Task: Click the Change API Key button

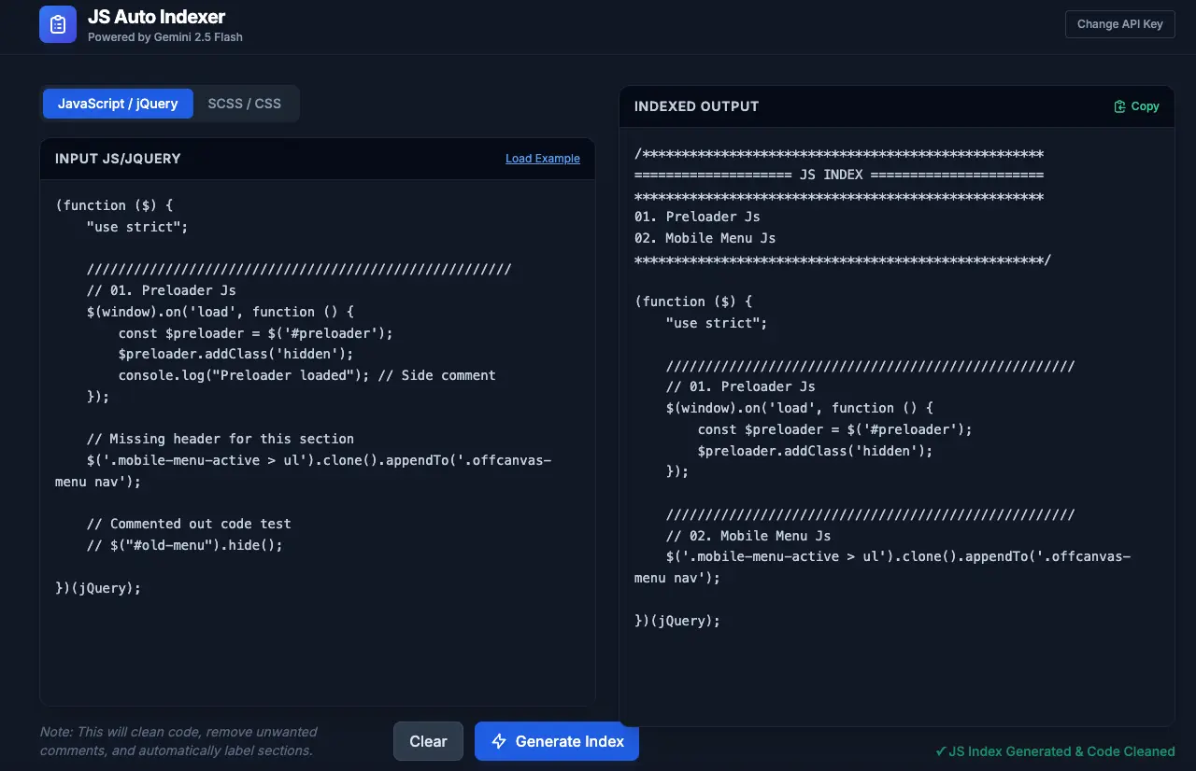Action: coord(1119,24)
